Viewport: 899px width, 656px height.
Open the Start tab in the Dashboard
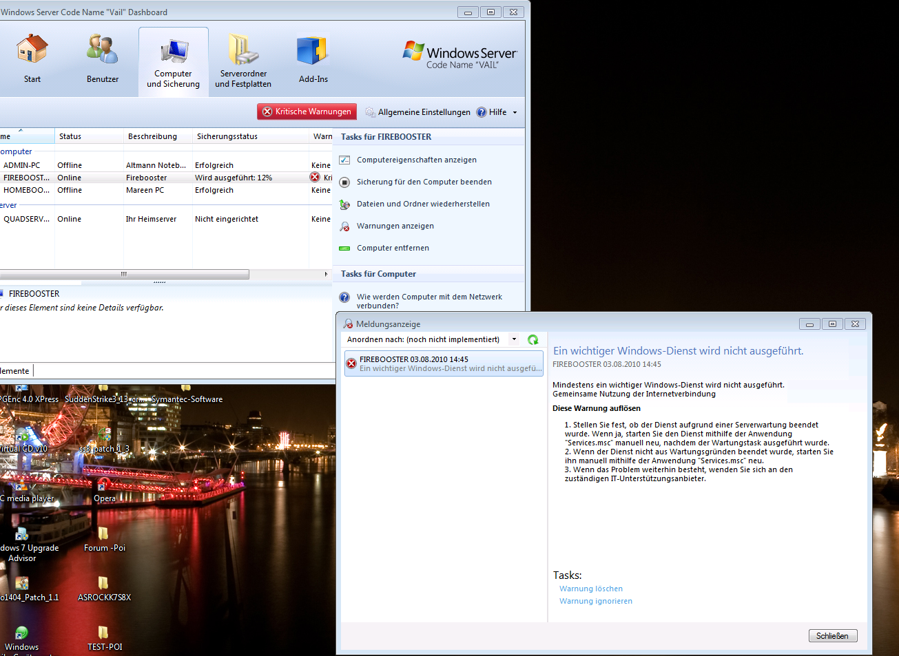[32, 59]
